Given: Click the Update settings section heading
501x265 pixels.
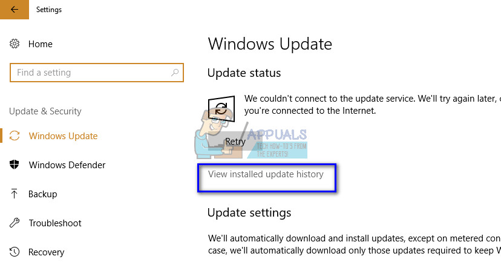Looking at the screenshot, I should (x=249, y=213).
